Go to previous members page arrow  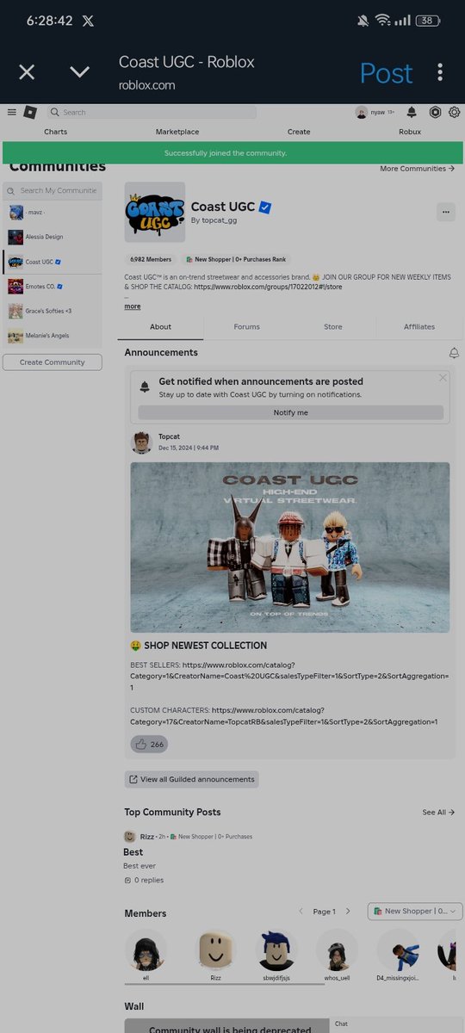[x=301, y=911]
